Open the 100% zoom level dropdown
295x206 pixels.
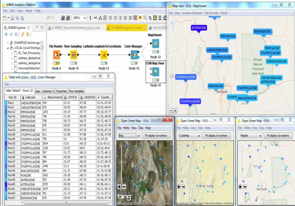coord(84,18)
